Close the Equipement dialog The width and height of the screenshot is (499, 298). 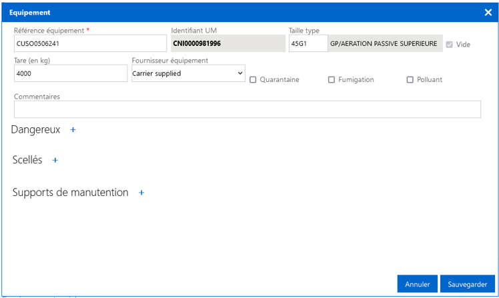488,13
